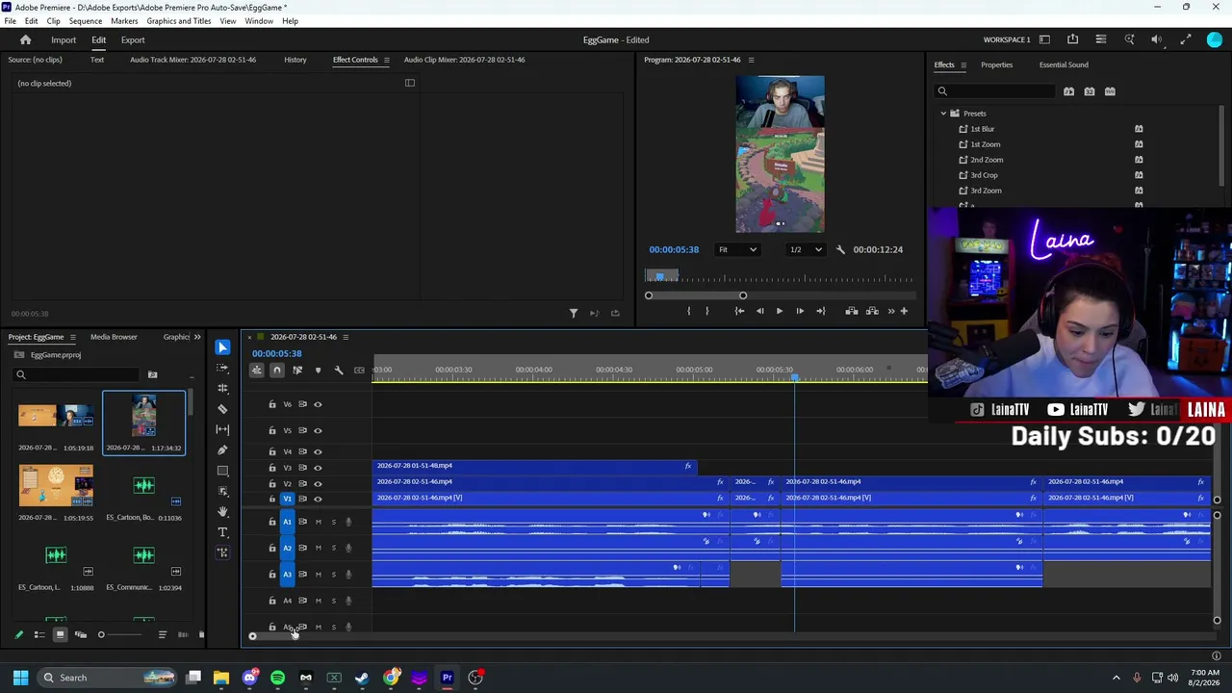Click the timeline horizontal zoom scrollbar handle
The width and height of the screenshot is (1232, 693).
(x=252, y=635)
